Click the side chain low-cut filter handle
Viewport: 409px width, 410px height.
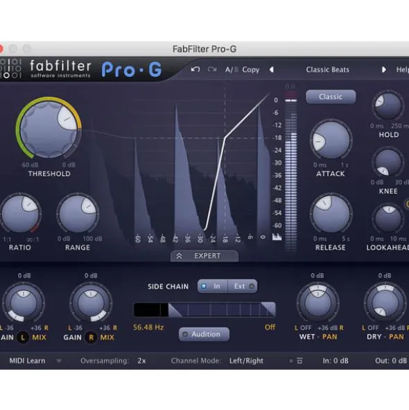click(x=175, y=310)
